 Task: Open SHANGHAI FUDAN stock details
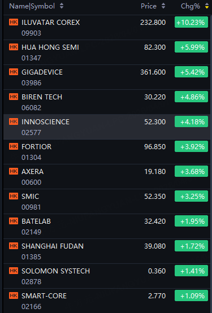tap(106, 251)
